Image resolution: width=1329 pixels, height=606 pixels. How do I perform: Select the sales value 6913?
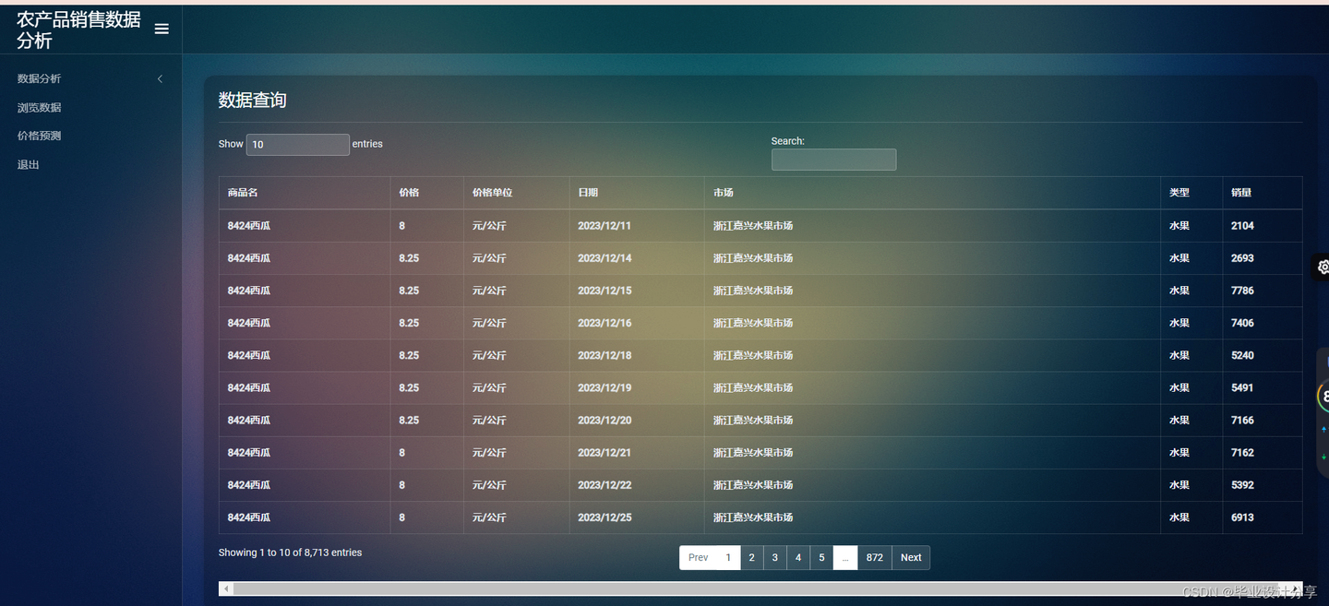click(1242, 517)
